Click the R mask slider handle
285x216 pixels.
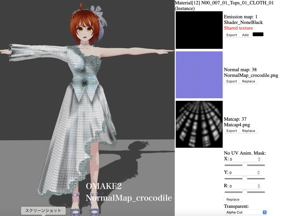point(244,192)
